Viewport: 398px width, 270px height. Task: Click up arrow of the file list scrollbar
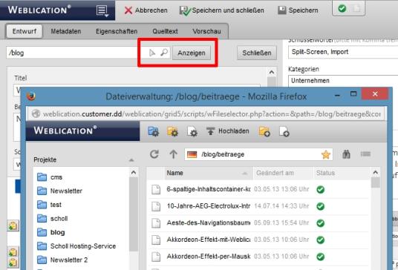(x=376, y=173)
